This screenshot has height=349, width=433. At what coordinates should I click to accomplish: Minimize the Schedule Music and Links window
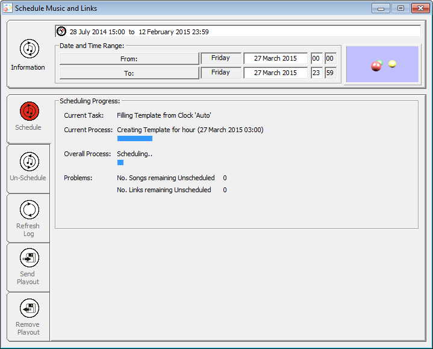click(381, 8)
